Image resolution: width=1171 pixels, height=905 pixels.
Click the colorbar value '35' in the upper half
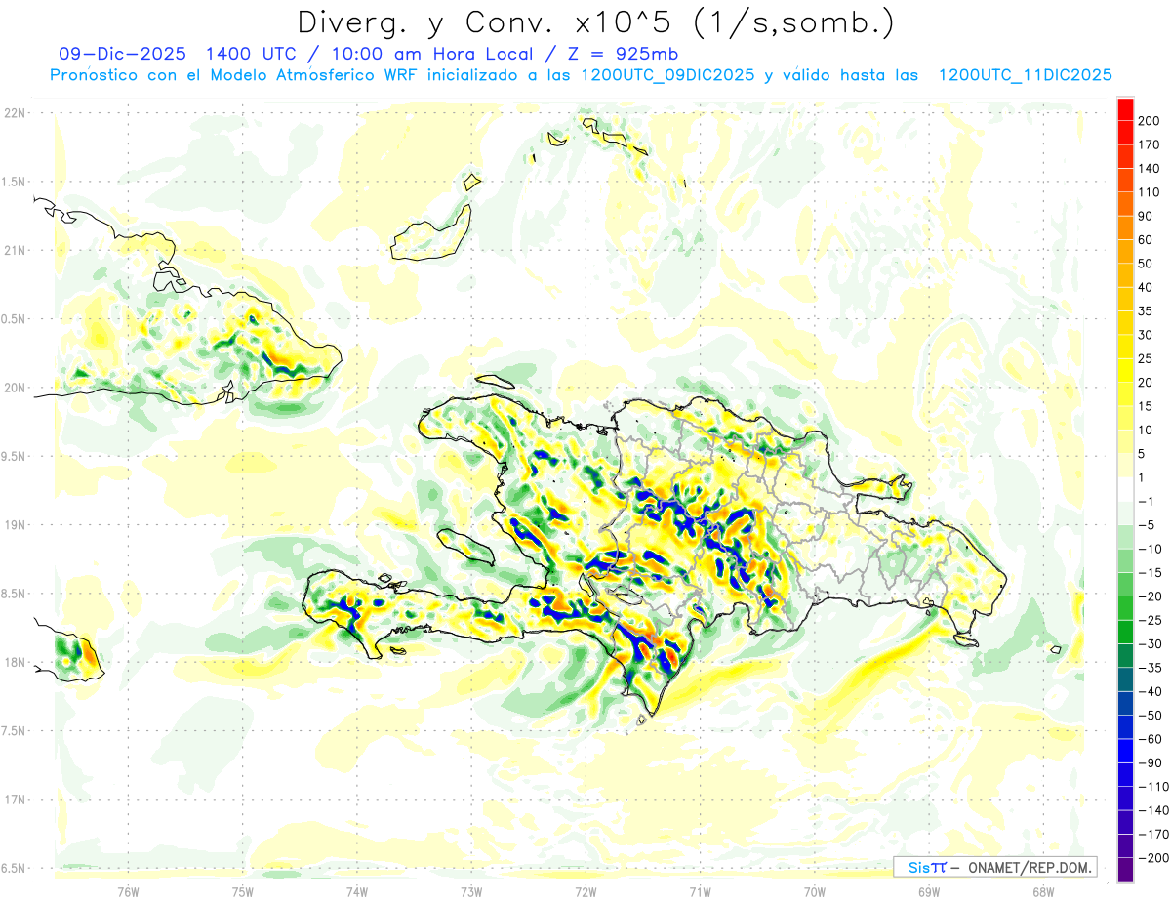pyautogui.click(x=1146, y=310)
